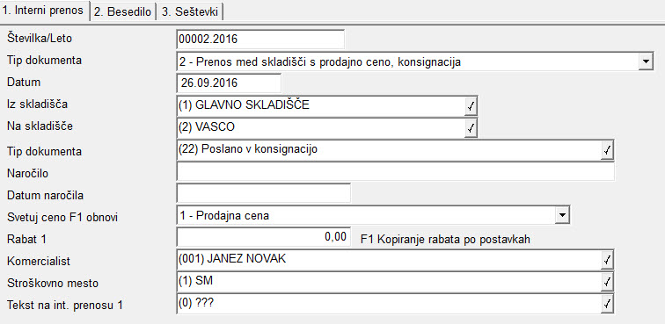Switch to the 3. Seštevki tab
This screenshot has height=324, width=665.
[x=190, y=12]
